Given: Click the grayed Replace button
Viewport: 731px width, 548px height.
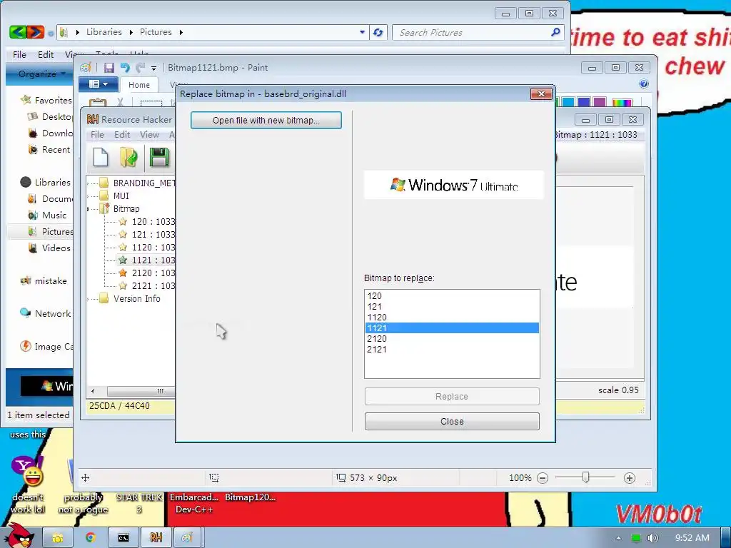Looking at the screenshot, I should 452,397.
